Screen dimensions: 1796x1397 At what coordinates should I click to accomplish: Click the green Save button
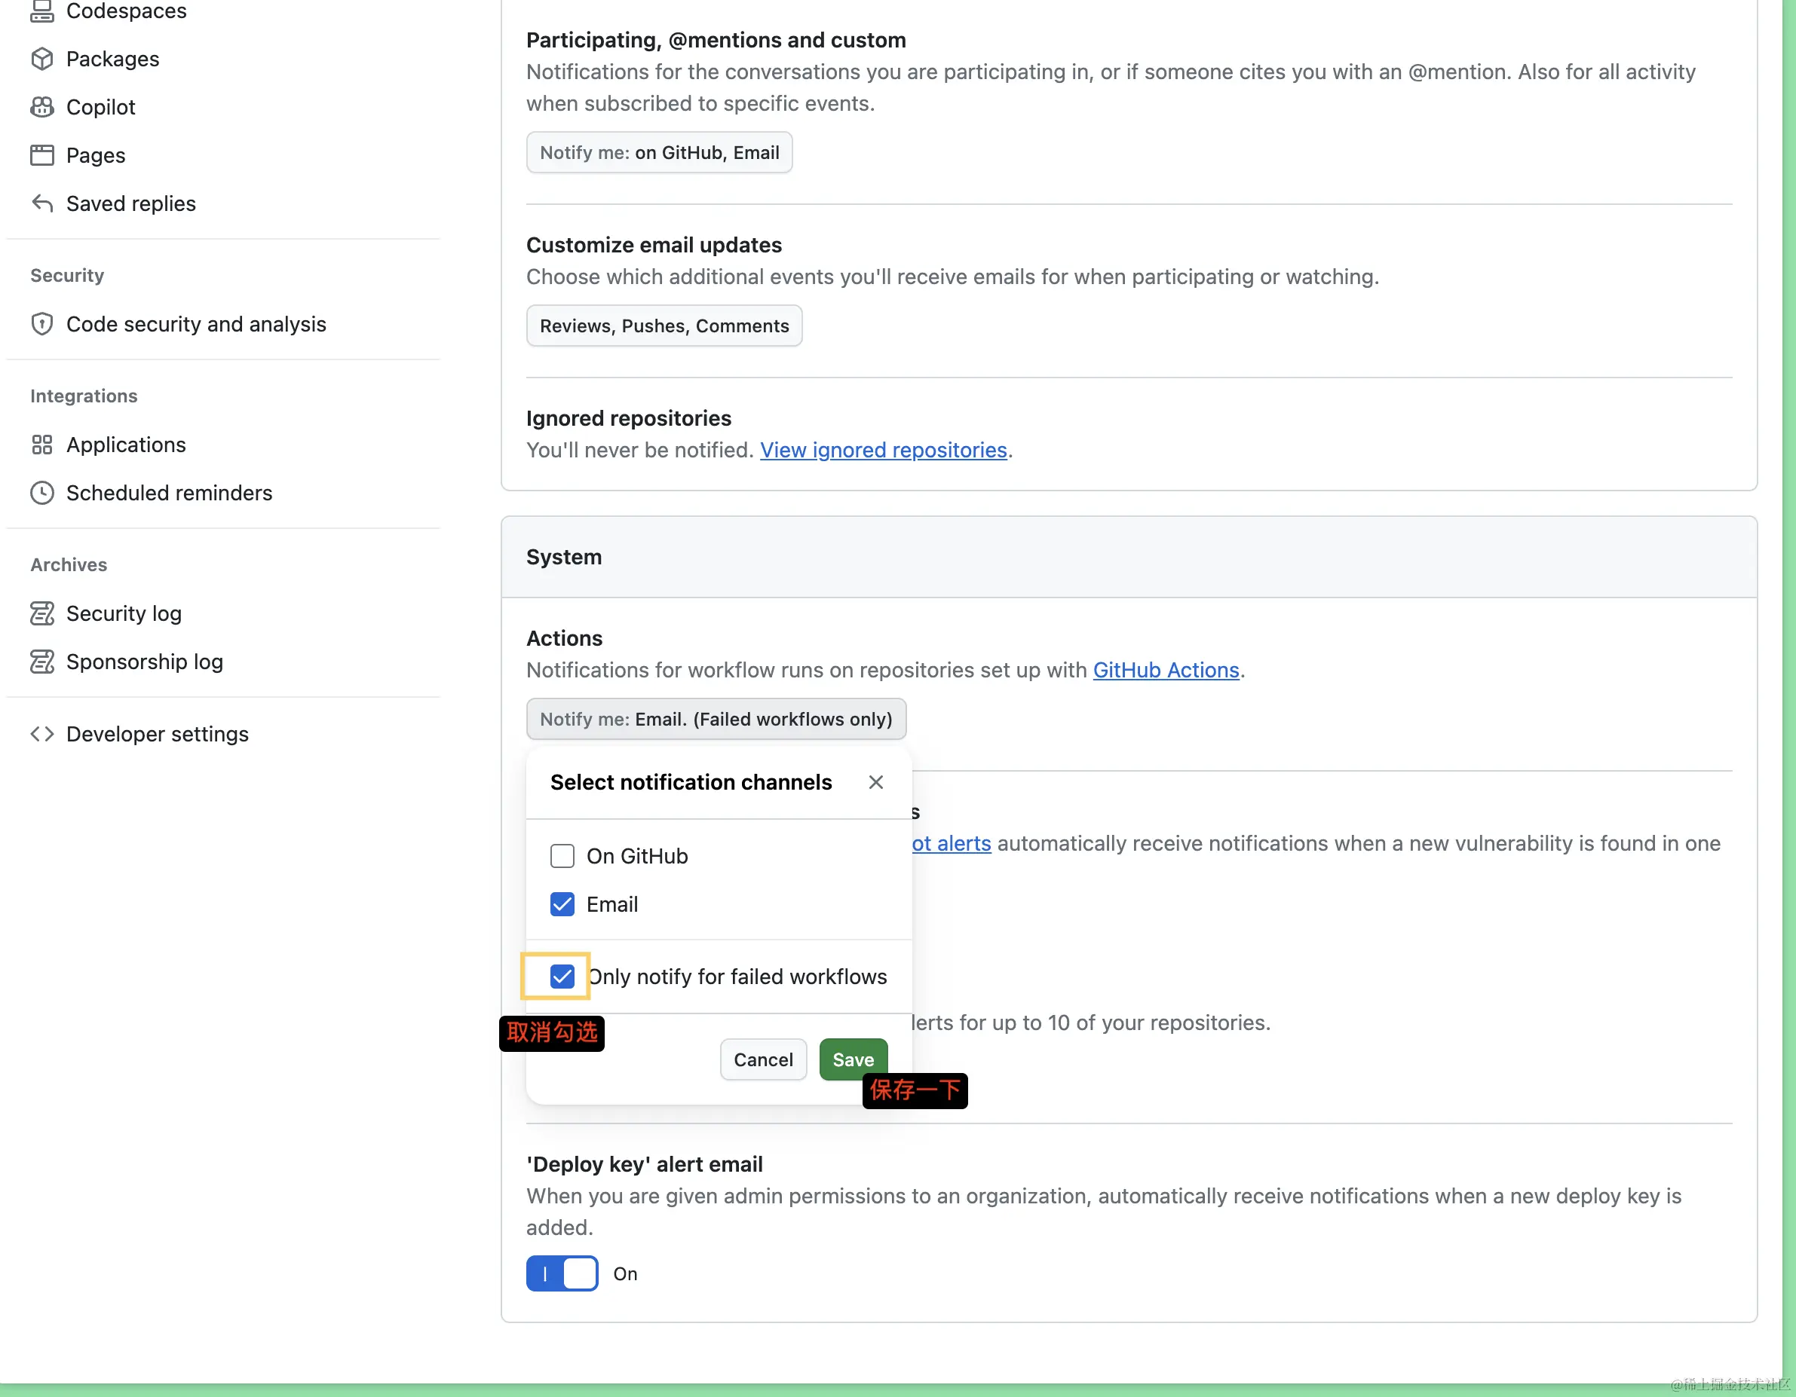point(854,1060)
